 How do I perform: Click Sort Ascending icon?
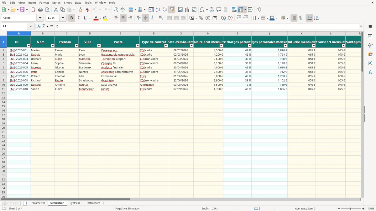coord(158,10)
